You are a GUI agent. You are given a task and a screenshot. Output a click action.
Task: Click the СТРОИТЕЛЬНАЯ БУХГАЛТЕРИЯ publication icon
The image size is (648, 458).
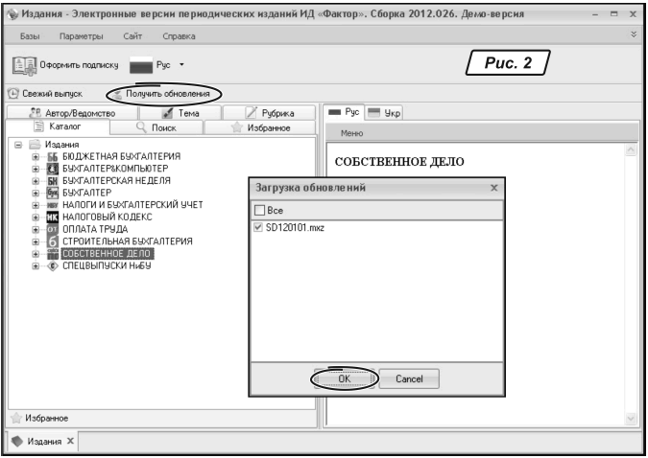(x=54, y=241)
